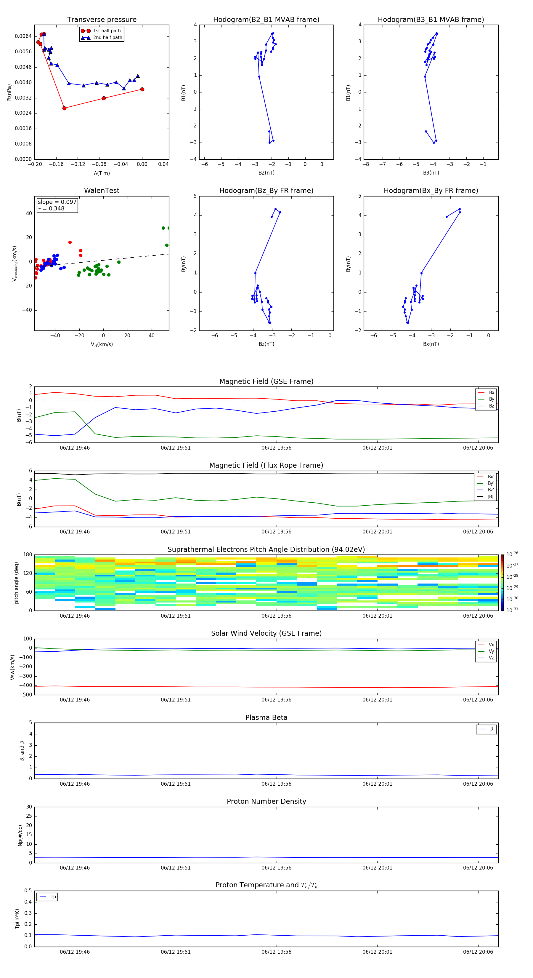Select |B| legend entry in Flux Rope plot
Image resolution: width=533 pixels, height=978 pixels.
(x=485, y=497)
